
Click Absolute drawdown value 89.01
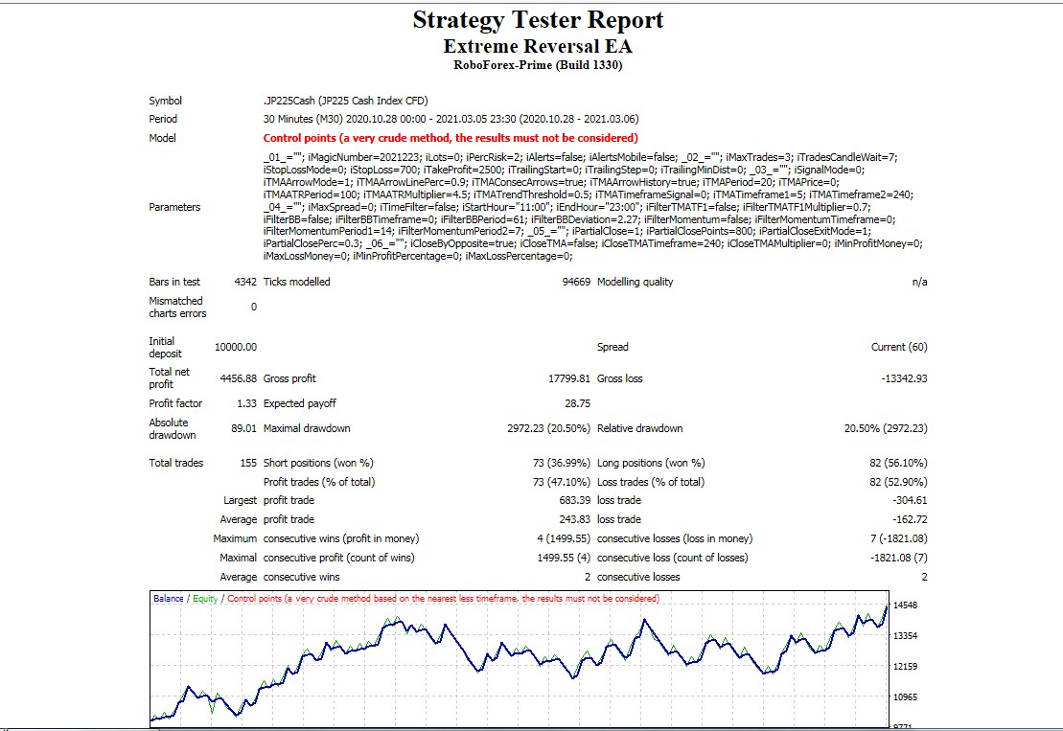point(244,429)
